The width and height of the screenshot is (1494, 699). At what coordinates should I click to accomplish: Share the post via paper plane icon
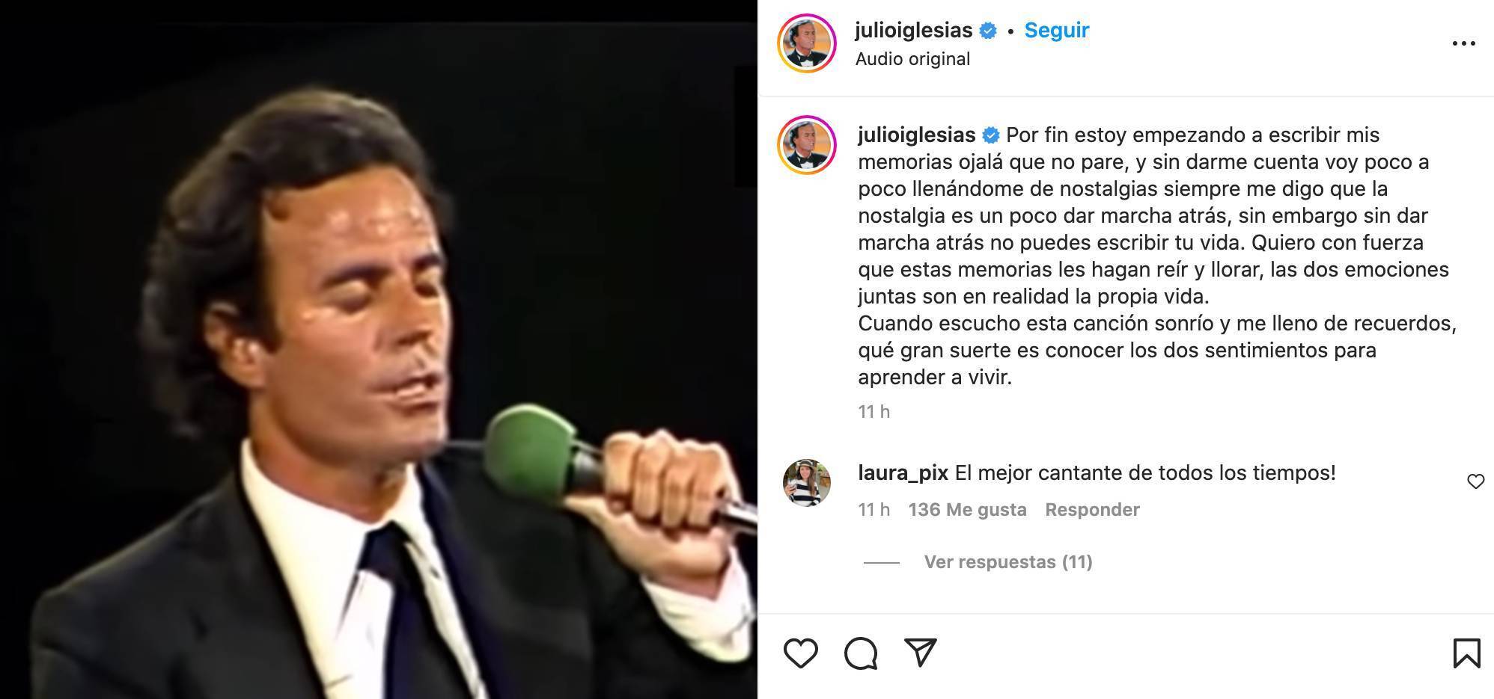921,653
